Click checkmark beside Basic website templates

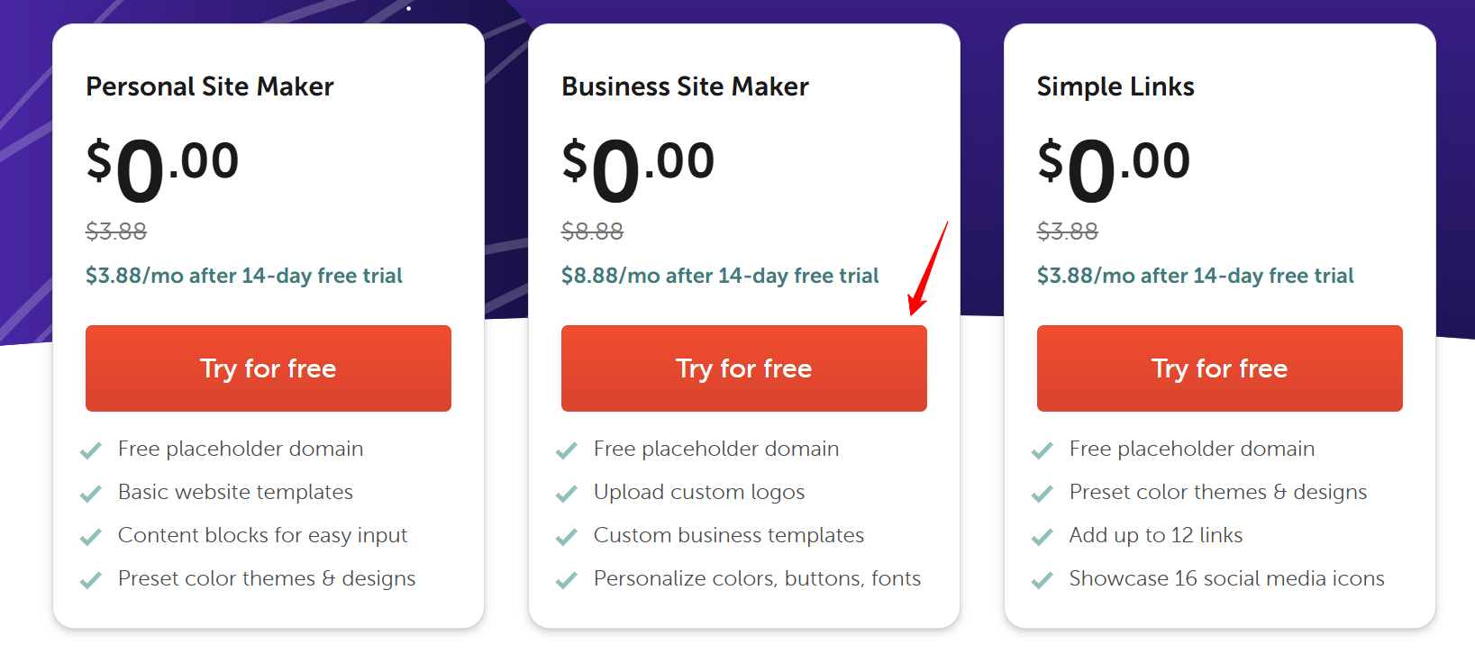tap(91, 494)
